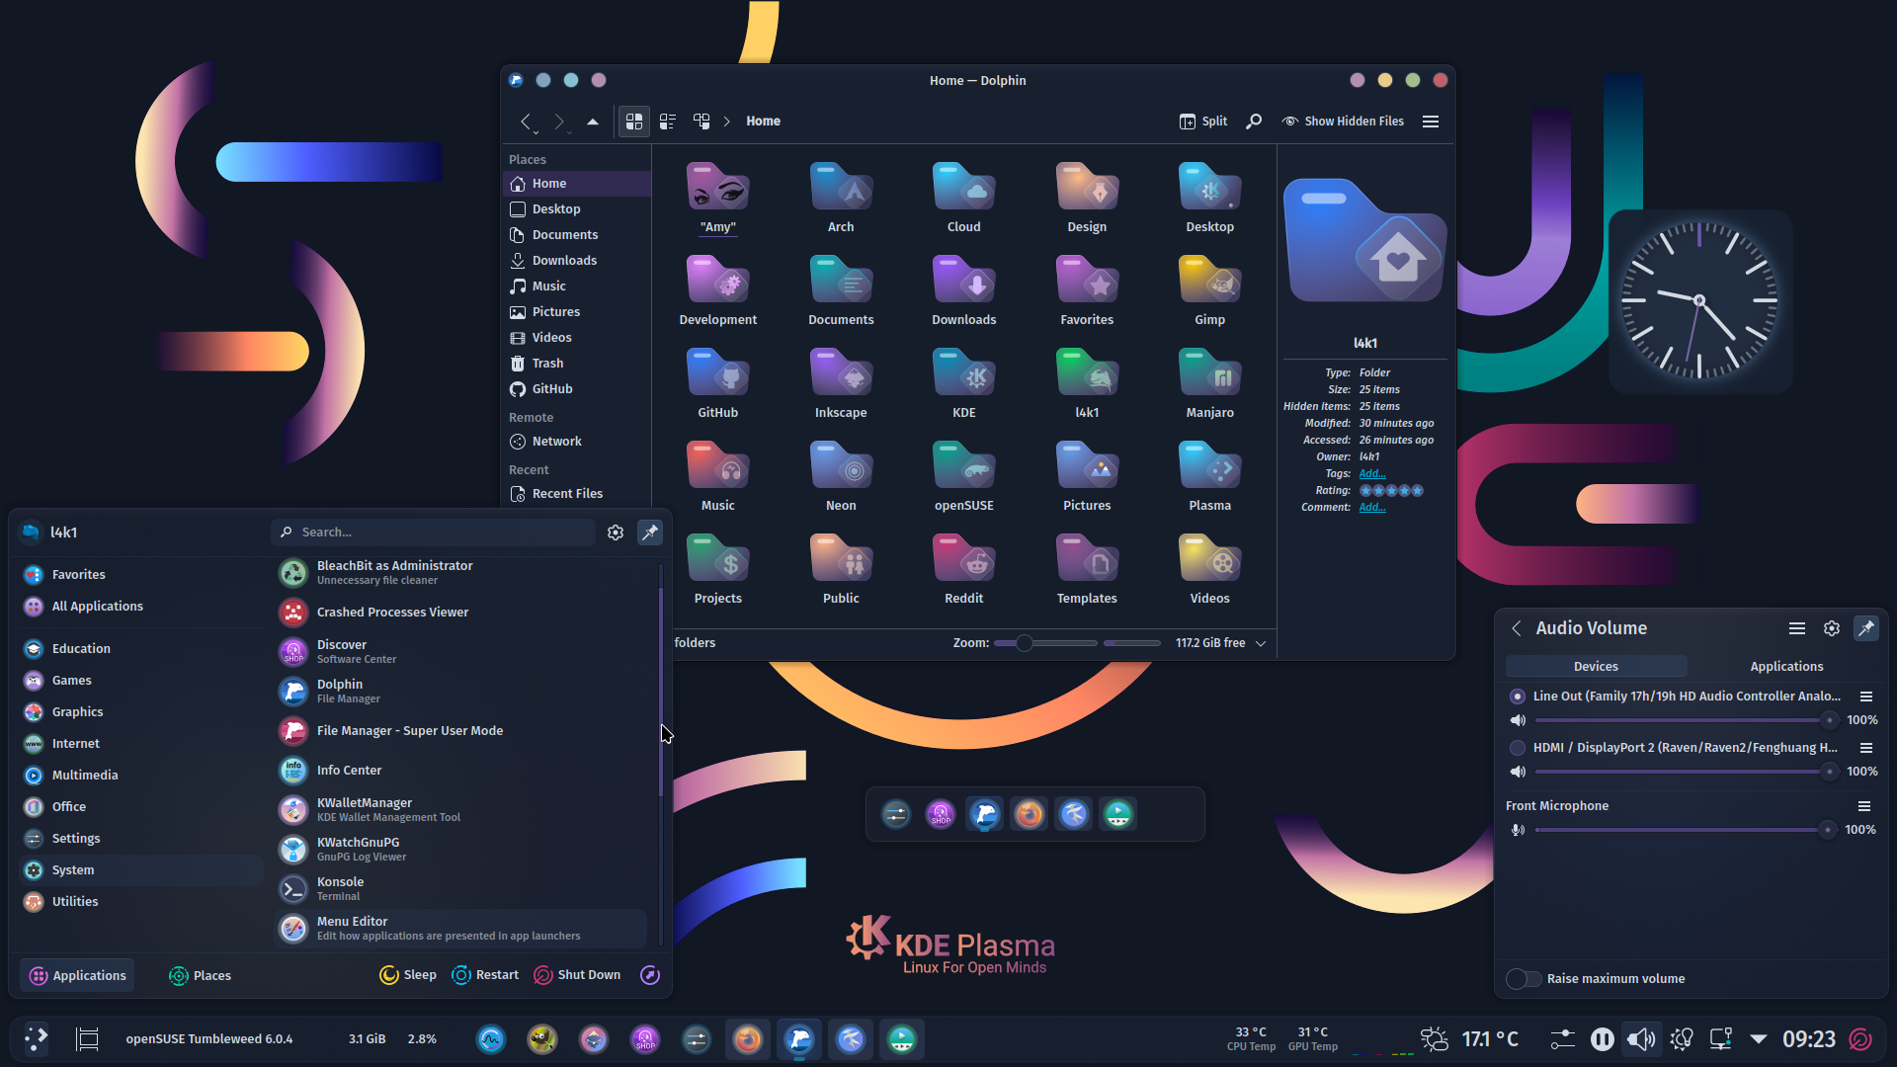The height and width of the screenshot is (1067, 1897).
Task: Select Places tab in launcher
Action: tap(201, 976)
